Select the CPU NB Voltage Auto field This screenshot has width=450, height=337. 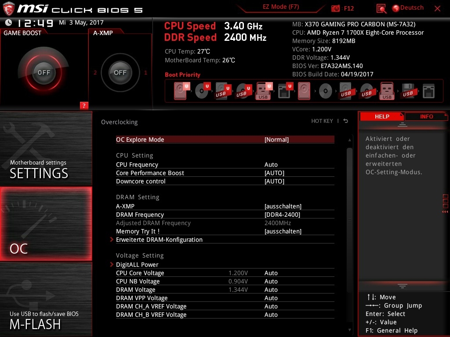point(271,281)
